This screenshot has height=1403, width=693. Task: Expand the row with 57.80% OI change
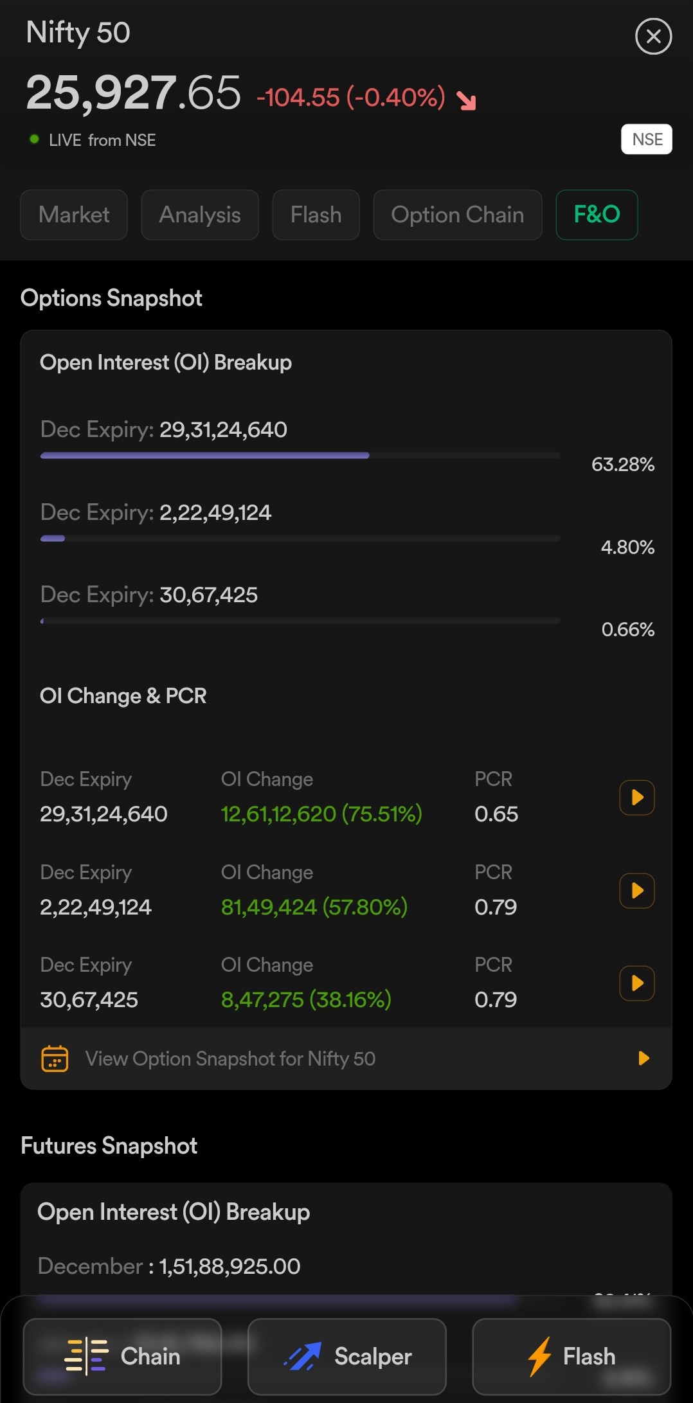point(636,891)
